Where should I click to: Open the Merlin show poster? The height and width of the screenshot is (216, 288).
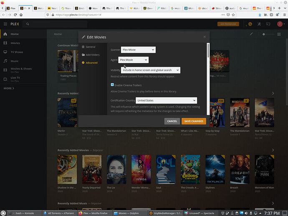67,112
